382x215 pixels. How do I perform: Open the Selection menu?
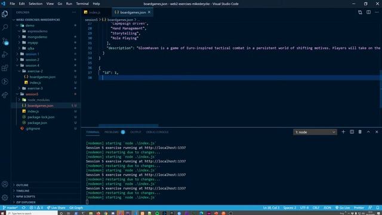tap(35, 4)
